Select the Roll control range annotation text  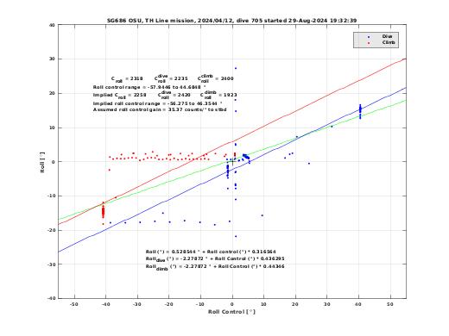click(149, 87)
